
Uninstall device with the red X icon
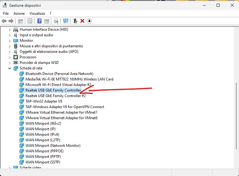(x=82, y=21)
